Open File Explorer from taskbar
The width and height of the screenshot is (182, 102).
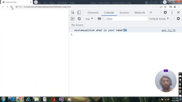pyautogui.click(x=36, y=99)
